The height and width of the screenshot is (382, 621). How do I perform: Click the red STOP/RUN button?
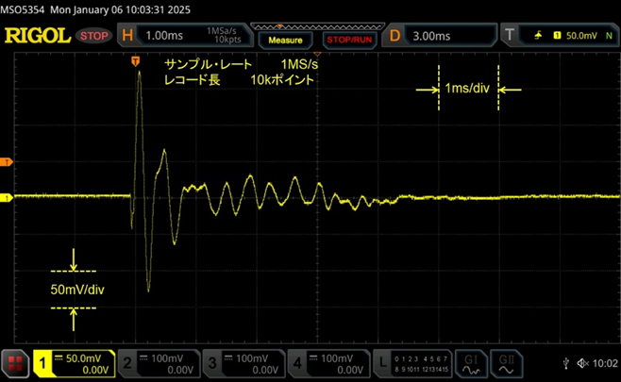click(x=349, y=40)
